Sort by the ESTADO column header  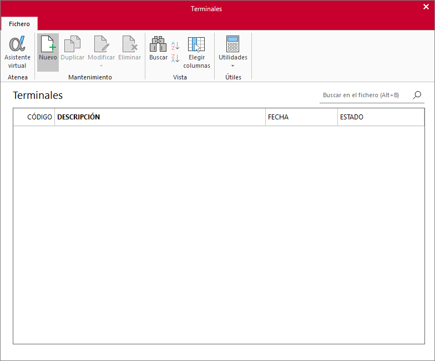tap(381, 117)
